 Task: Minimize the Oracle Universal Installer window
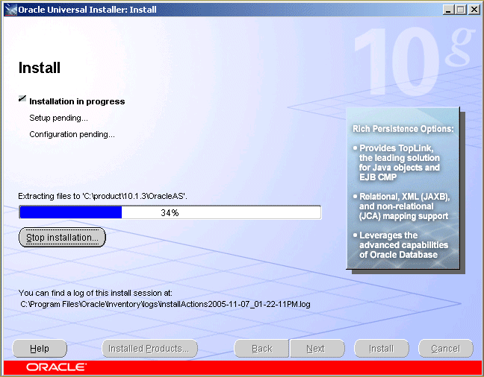[x=448, y=10]
